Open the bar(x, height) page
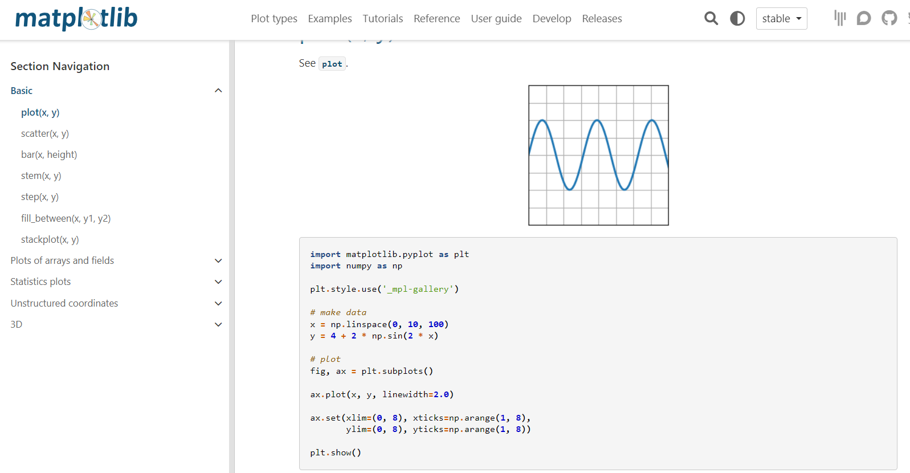Screen dimensions: 910x473 [x=49, y=154]
